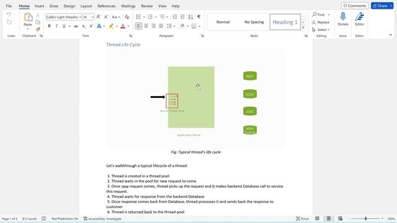This screenshot has height=223, width=397.
Task: Increase paragraph indent
Action: tap(182, 17)
